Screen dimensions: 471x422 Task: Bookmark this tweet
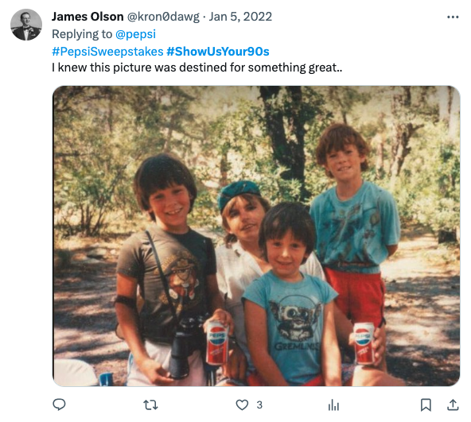426,405
